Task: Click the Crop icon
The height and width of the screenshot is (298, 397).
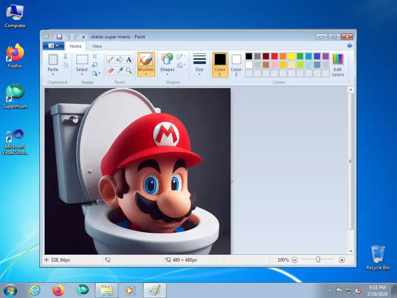Action: click(x=95, y=56)
